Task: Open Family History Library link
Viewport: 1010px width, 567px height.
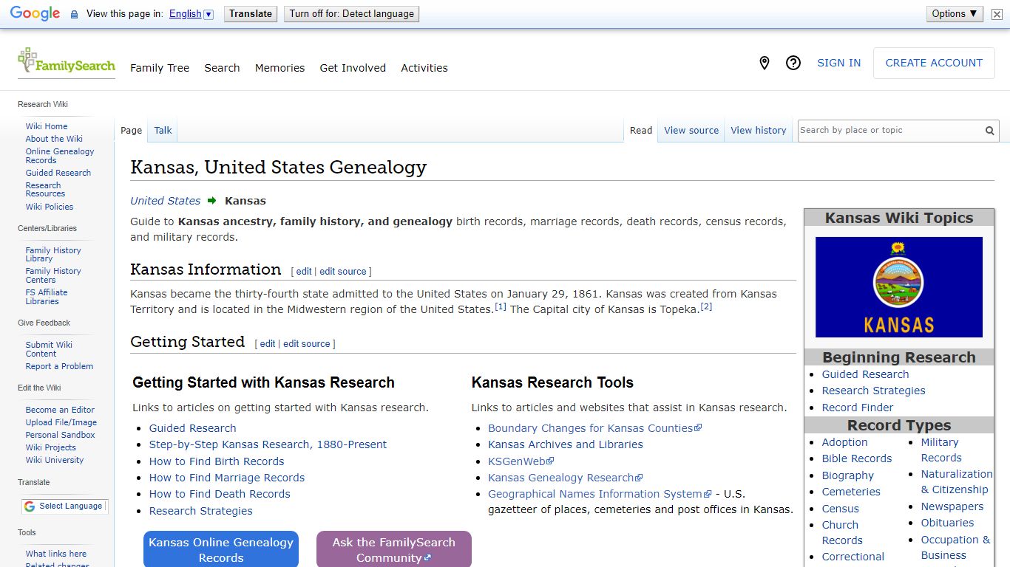Action: [x=53, y=255]
